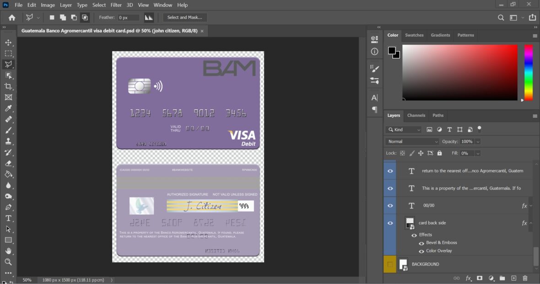This screenshot has height=284, width=540.
Task: Hide the 00/00 text layer
Action: point(390,206)
